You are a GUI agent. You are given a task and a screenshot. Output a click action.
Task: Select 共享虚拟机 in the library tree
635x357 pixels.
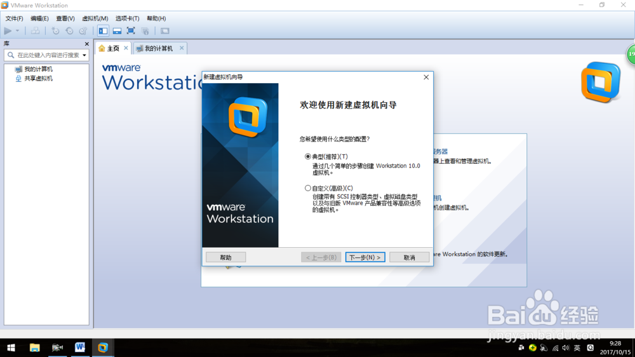click(34, 78)
